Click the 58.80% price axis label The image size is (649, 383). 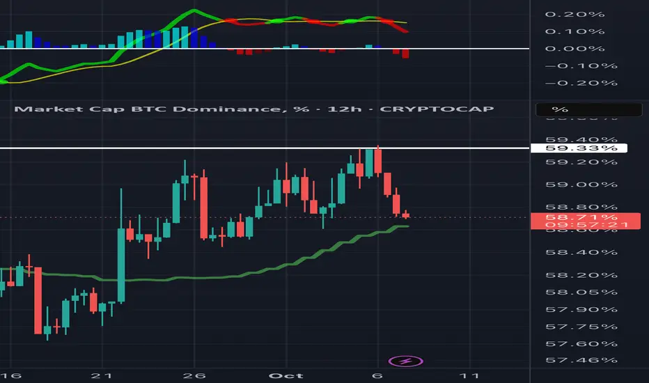[x=581, y=207]
